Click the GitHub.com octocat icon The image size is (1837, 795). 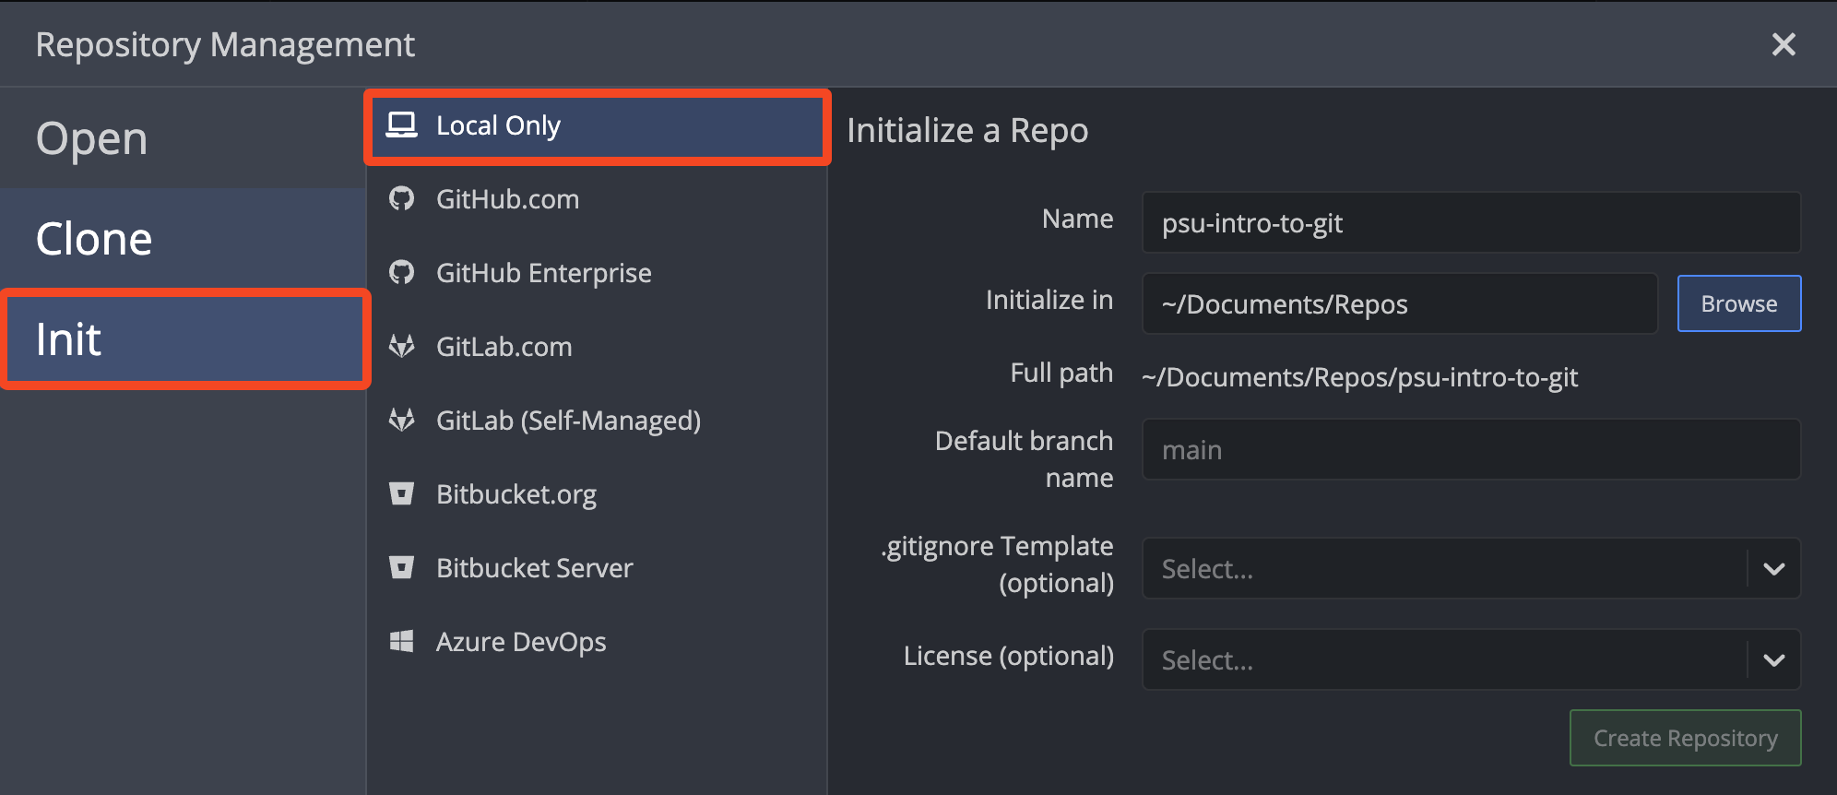[x=401, y=198]
